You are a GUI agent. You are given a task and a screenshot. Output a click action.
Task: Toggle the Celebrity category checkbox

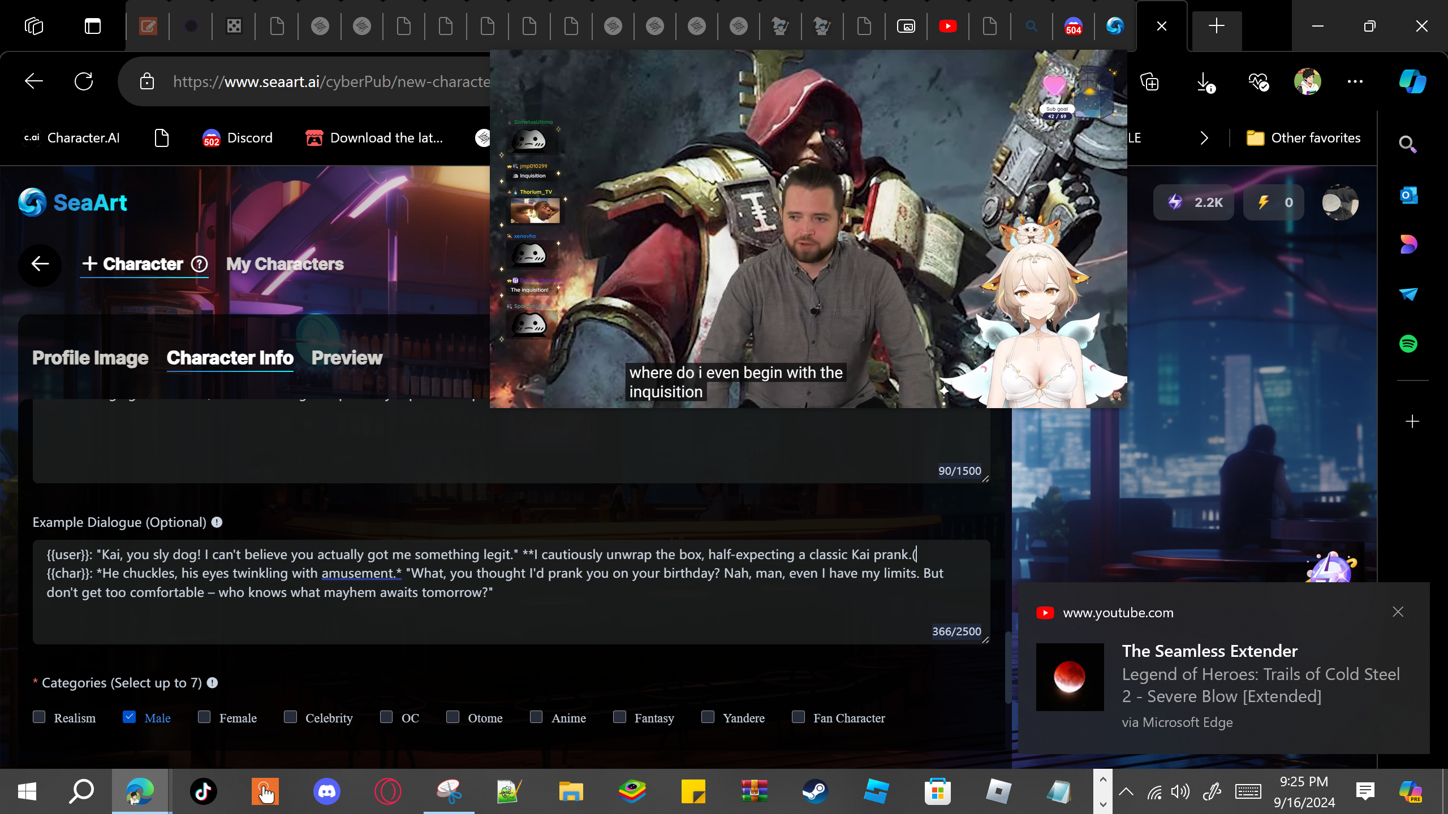point(290,717)
